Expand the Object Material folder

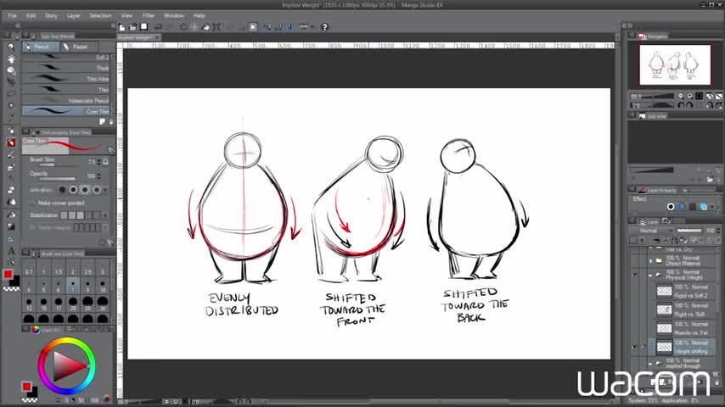pos(651,260)
